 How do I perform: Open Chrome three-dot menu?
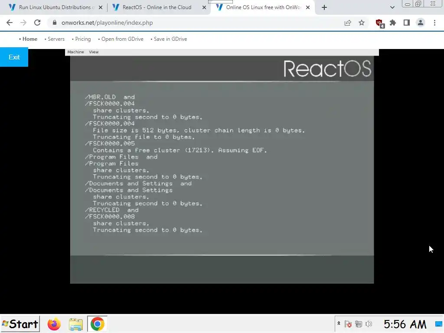tap(434, 23)
